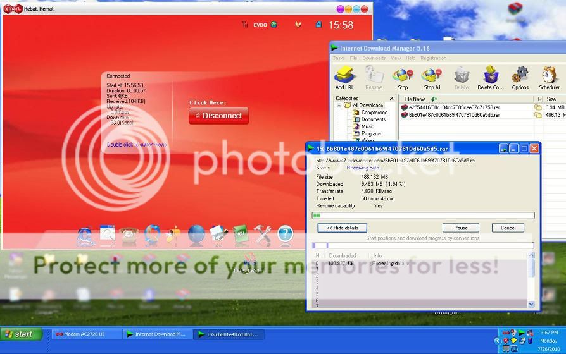This screenshot has width=566, height=354.
Task: Pause the current download
Action: [461, 228]
